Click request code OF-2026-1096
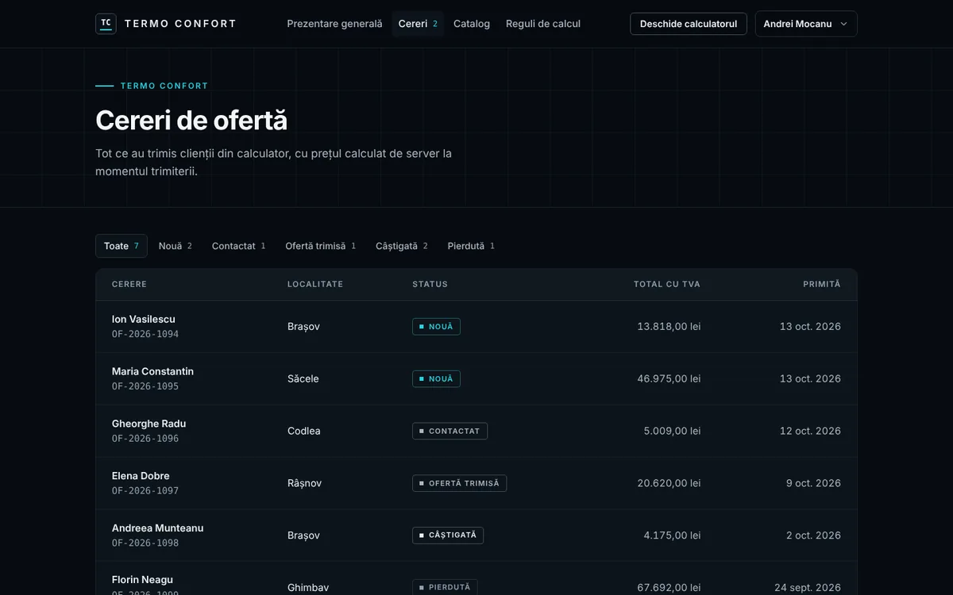 tap(145, 439)
